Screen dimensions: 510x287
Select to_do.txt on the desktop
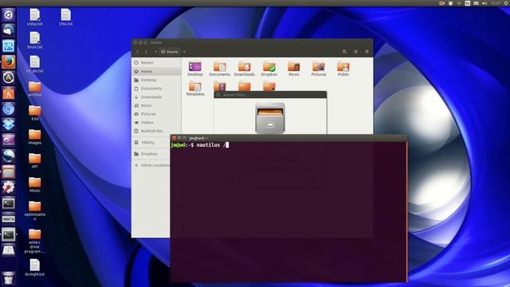click(x=35, y=64)
